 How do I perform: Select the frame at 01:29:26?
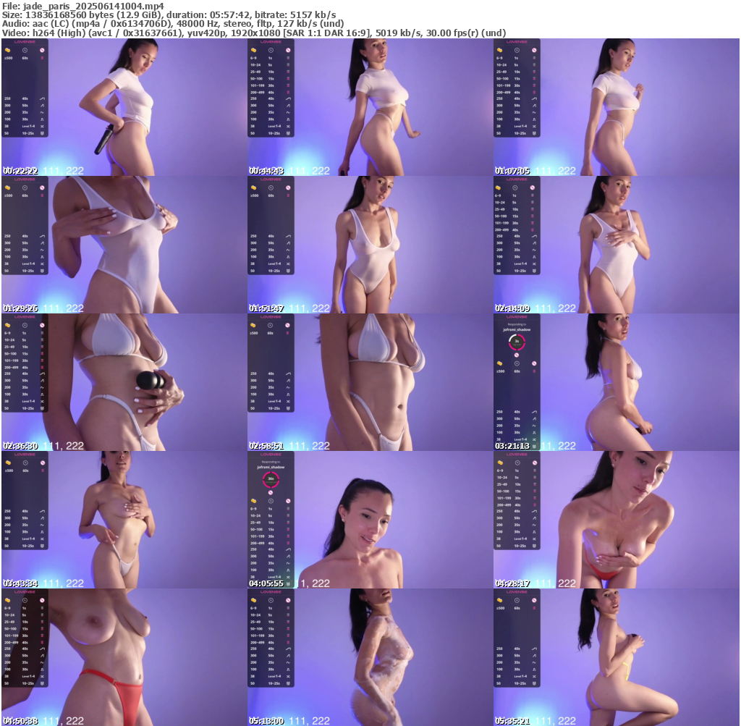(x=124, y=245)
